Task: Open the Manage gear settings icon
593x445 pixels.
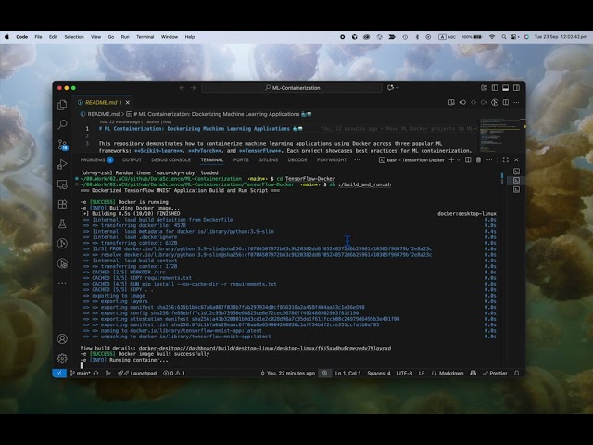Action: (x=62, y=358)
